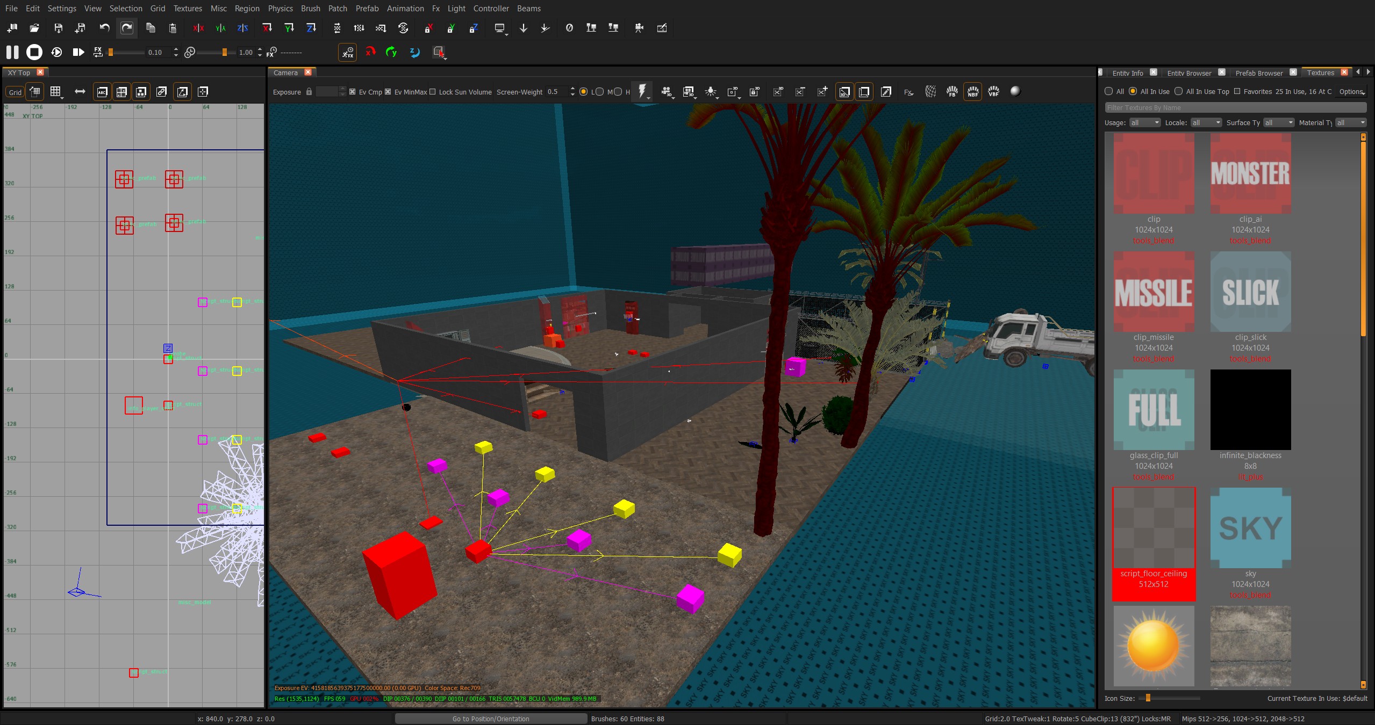Select the L radio button
The image size is (1375, 725).
[x=583, y=92]
